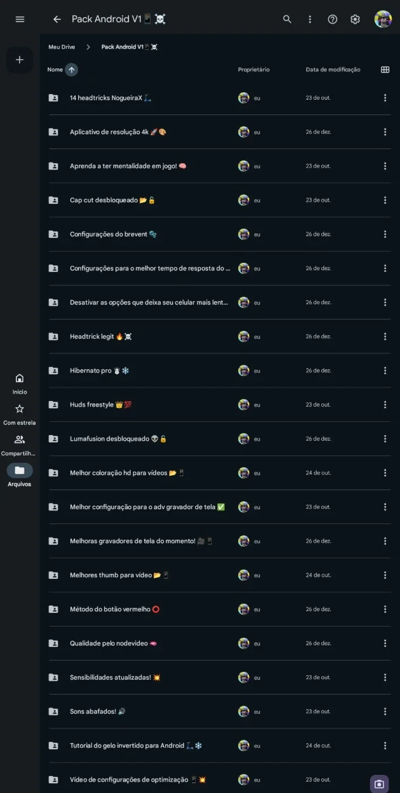Switch to grid layout view
This screenshot has width=400, height=793.
(x=385, y=70)
